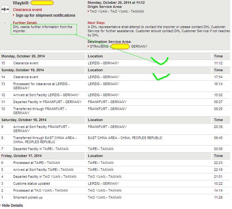Open Sign up for shipment notifications link

45,15
